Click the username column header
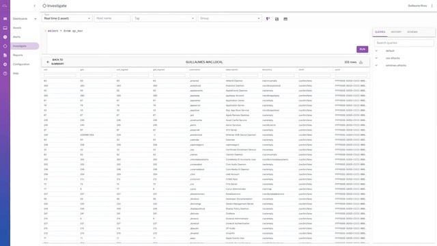 tap(195, 70)
